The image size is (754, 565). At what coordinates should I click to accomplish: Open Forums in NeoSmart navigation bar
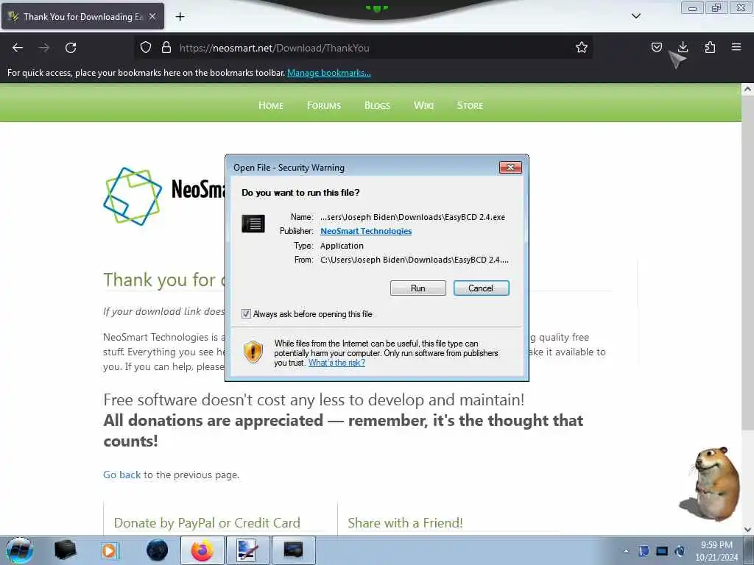pos(324,105)
